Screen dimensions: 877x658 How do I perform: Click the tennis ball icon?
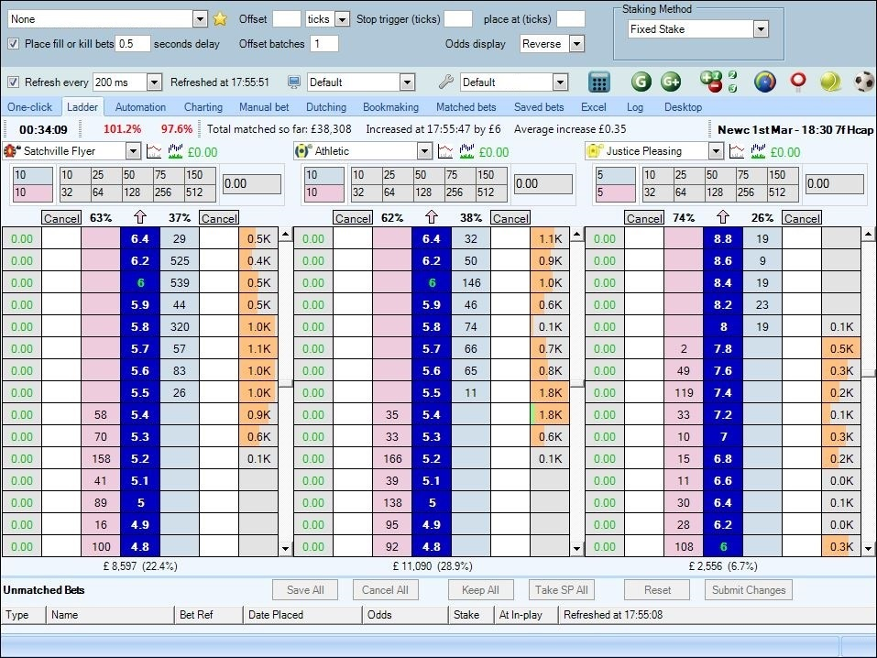[x=830, y=82]
